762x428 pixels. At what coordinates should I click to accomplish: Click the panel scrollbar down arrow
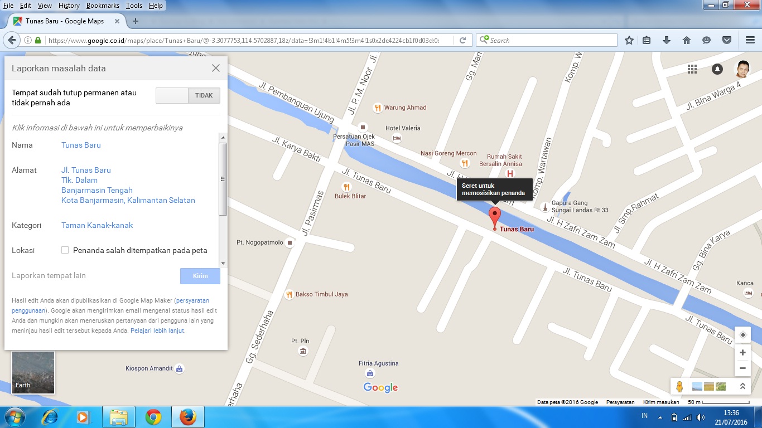223,263
